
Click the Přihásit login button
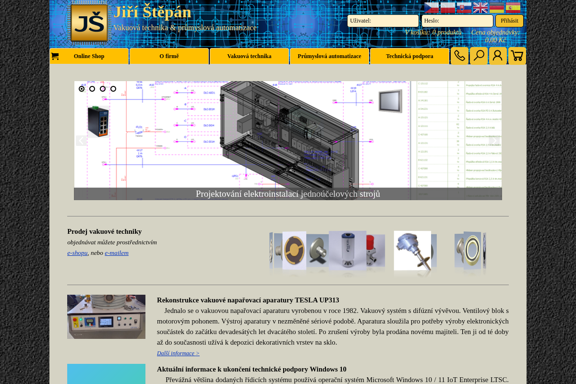(509, 21)
